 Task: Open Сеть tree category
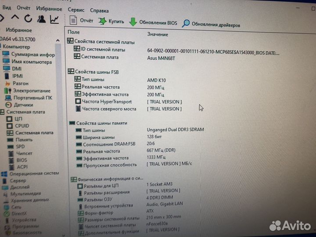pyautogui.click(x=13, y=207)
